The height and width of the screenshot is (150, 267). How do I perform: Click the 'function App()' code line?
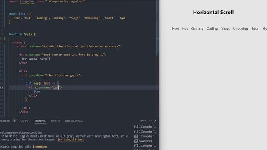pos(22,34)
